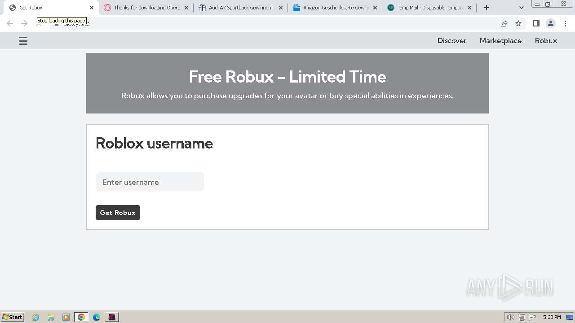575x323 pixels.
Task: Click the Get Robux button
Action: coord(118,213)
